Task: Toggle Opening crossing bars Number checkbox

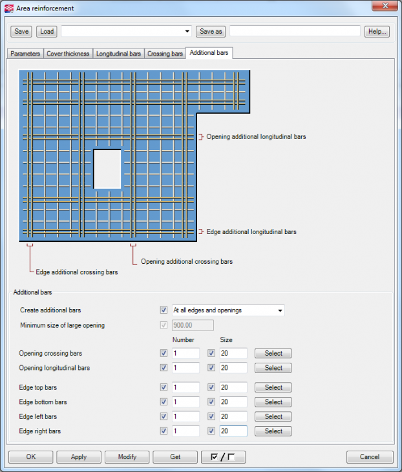Action: (x=164, y=354)
